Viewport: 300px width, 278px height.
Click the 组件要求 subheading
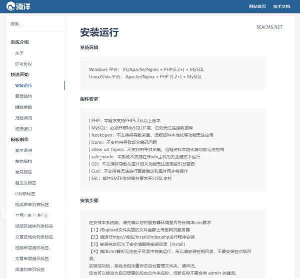pos(89,99)
